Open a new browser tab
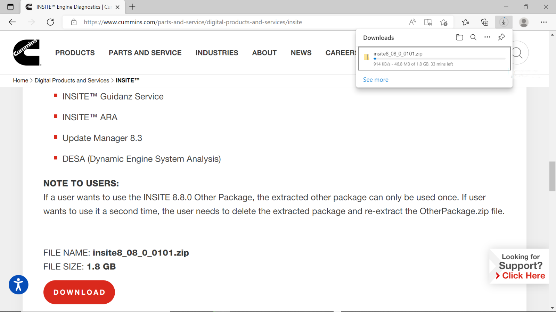556x312 pixels. [x=132, y=7]
